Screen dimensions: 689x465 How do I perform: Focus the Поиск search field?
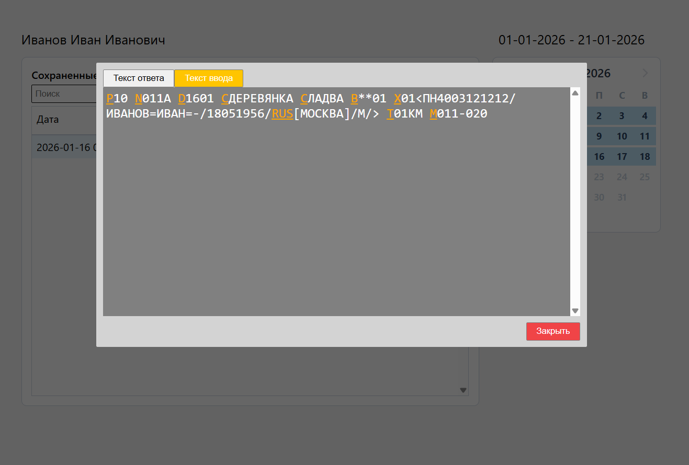(x=64, y=94)
